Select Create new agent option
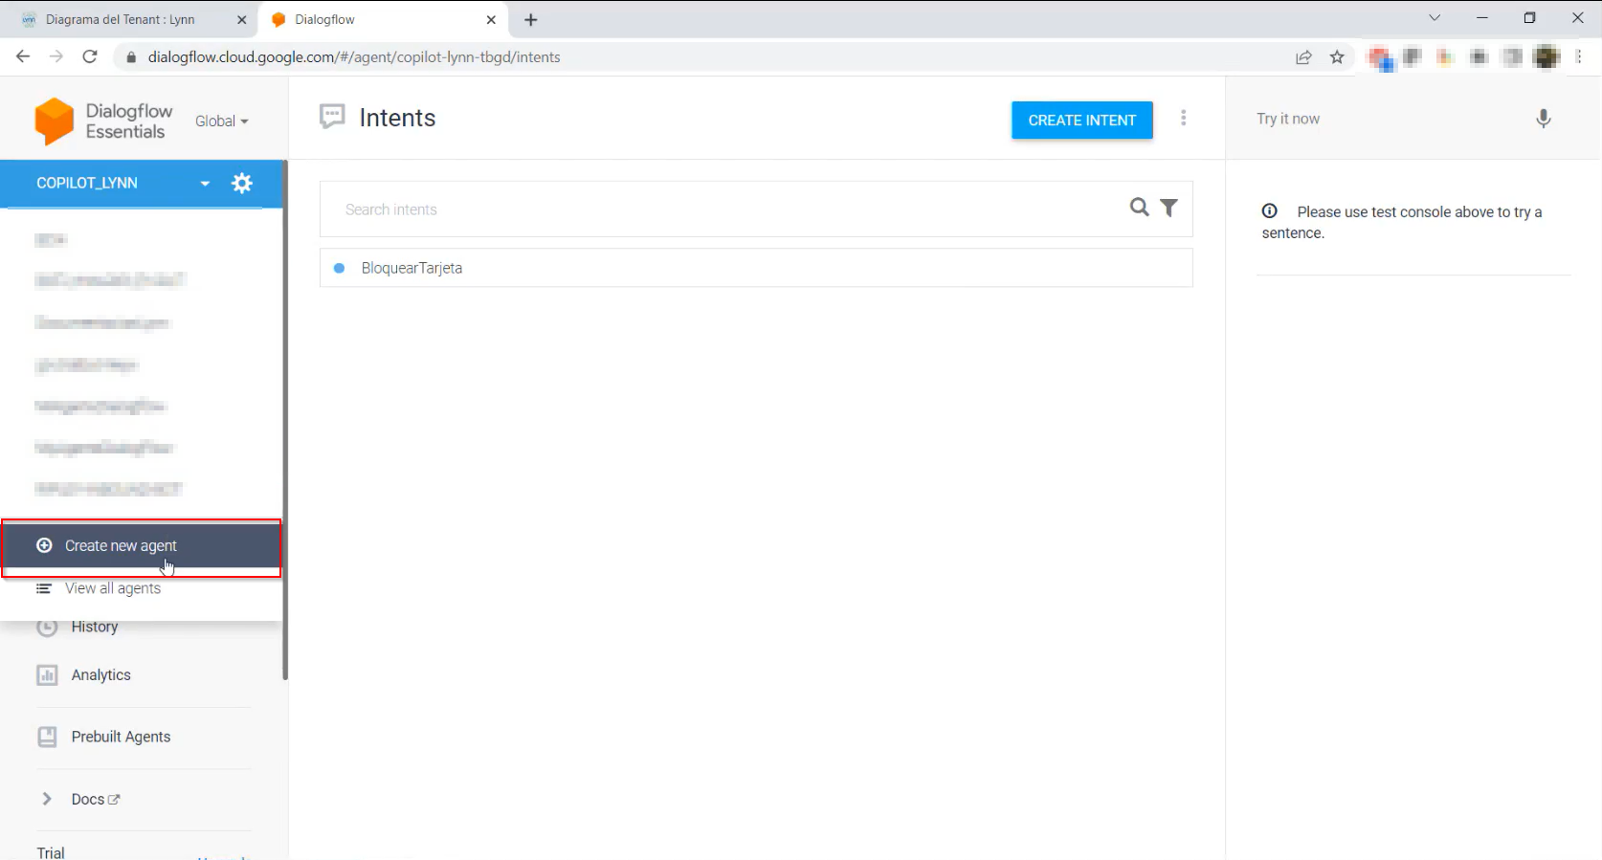Viewport: 1602px width, 860px height. pos(142,546)
